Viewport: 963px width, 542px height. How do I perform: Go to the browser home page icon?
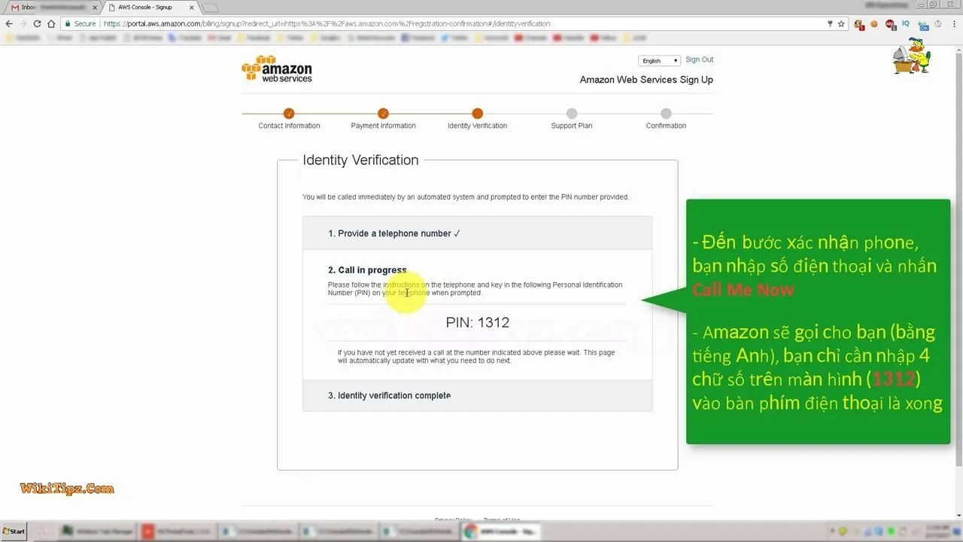(51, 23)
